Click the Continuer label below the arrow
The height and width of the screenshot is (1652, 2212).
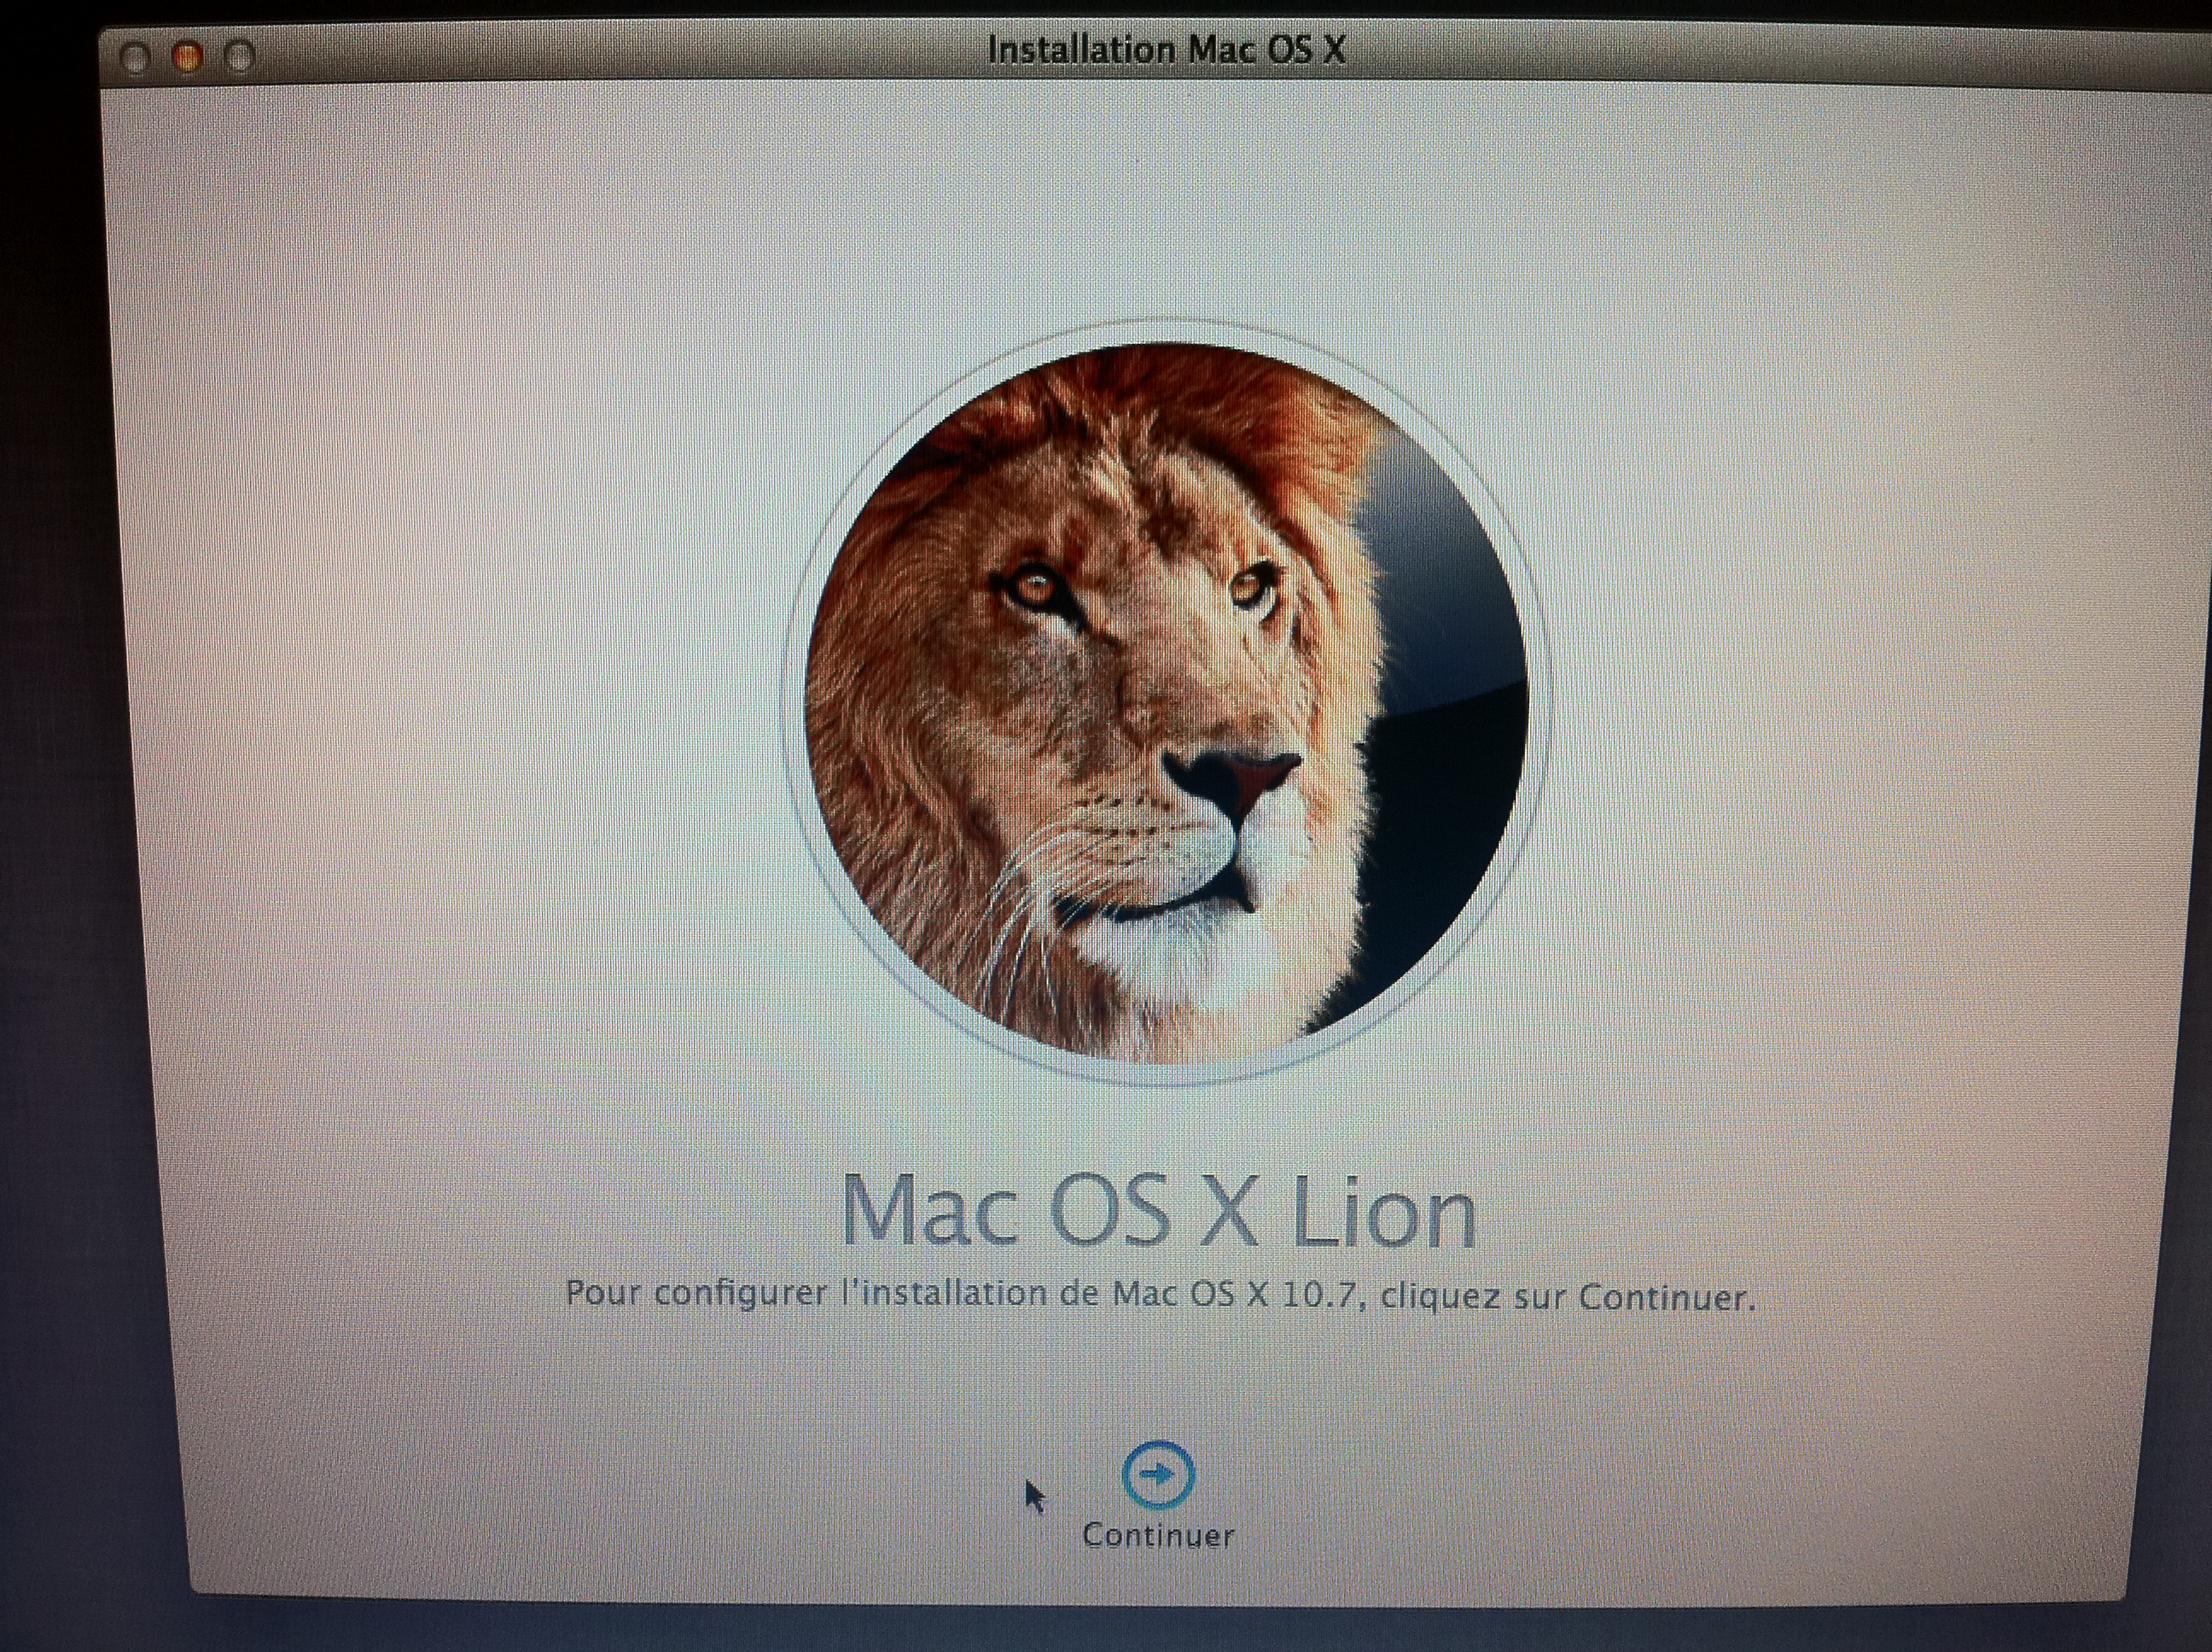(1158, 1535)
